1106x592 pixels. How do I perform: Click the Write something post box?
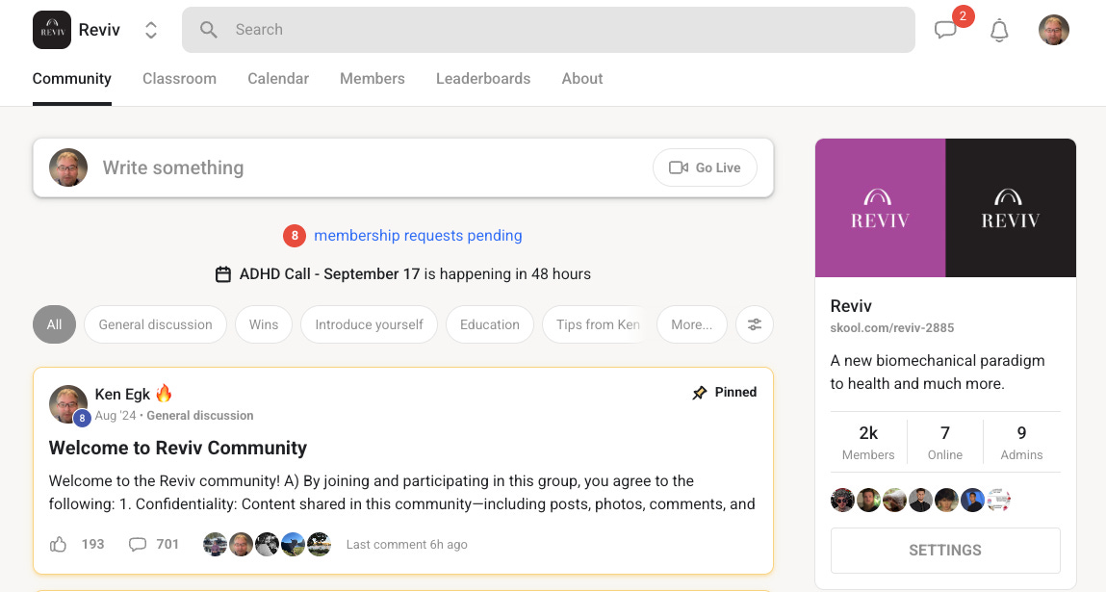[402, 167]
